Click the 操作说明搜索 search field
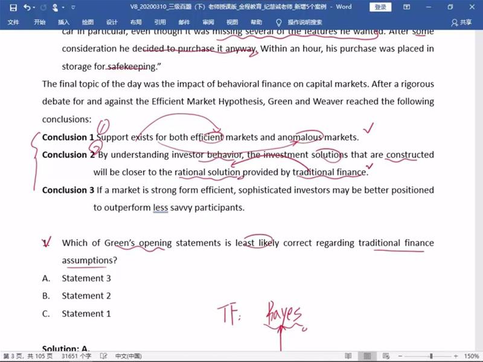Image resolution: width=483 pixels, height=362 pixels. pos(305,22)
